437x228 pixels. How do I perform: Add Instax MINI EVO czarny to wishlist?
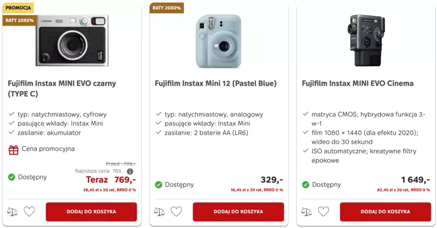29,211
